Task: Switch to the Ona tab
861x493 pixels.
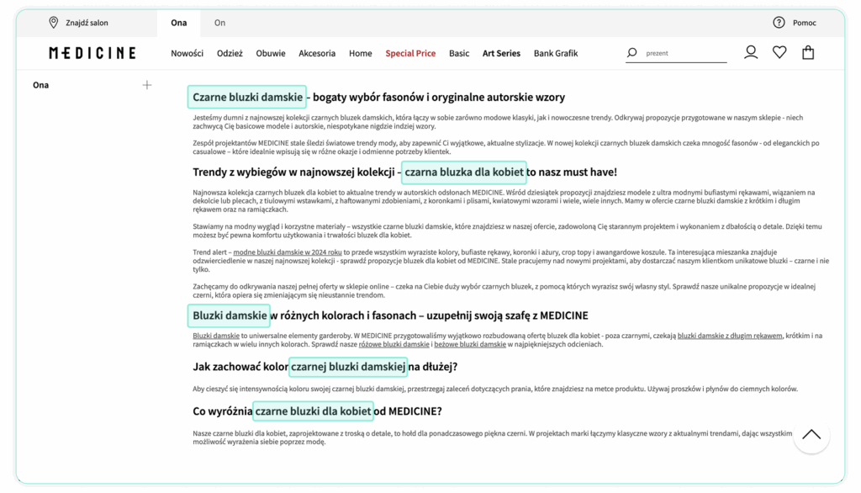Action: [x=178, y=23]
